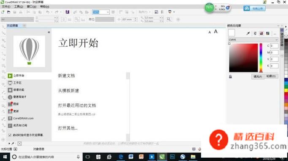
Task: Open the 工具 menu
Action: [x=19, y=7]
